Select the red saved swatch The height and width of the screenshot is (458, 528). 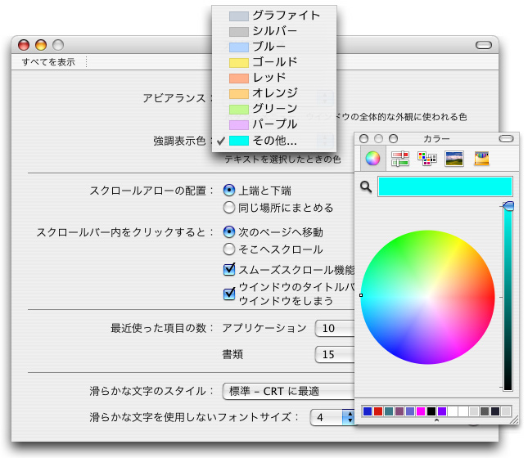click(x=378, y=411)
